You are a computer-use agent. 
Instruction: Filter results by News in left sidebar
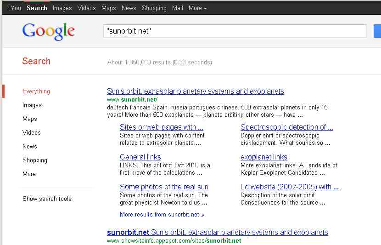coord(29,146)
